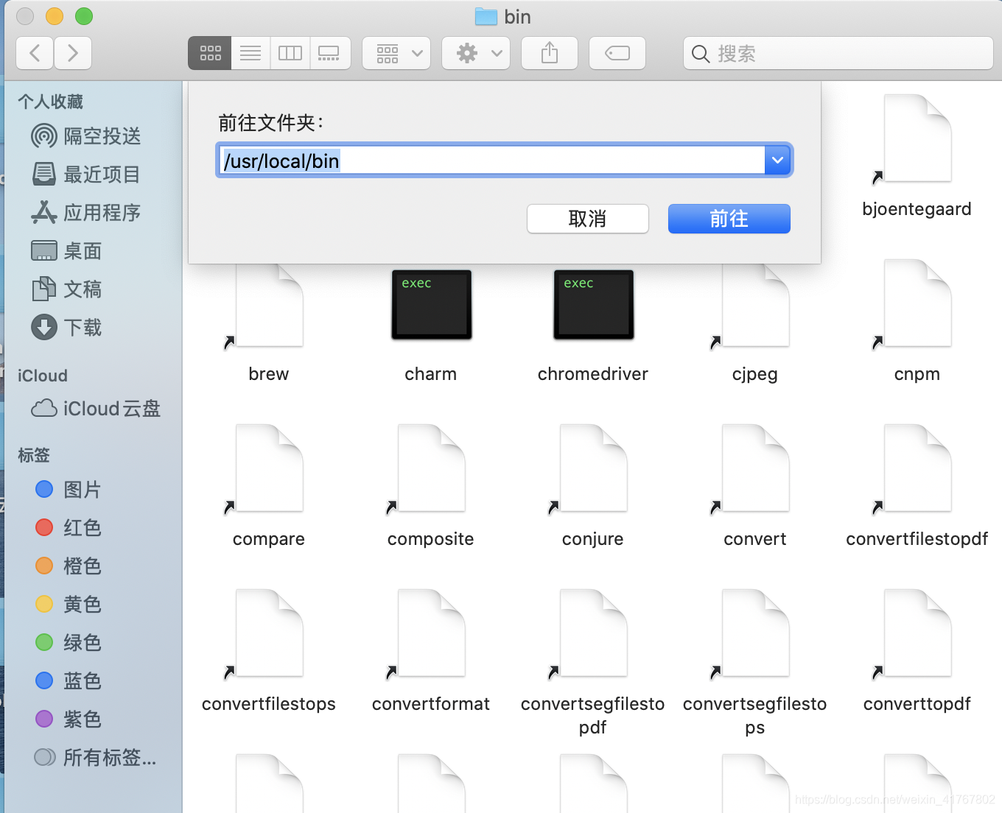The width and height of the screenshot is (1002, 813).
Task: Switch to gallery view mode
Action: click(x=329, y=53)
